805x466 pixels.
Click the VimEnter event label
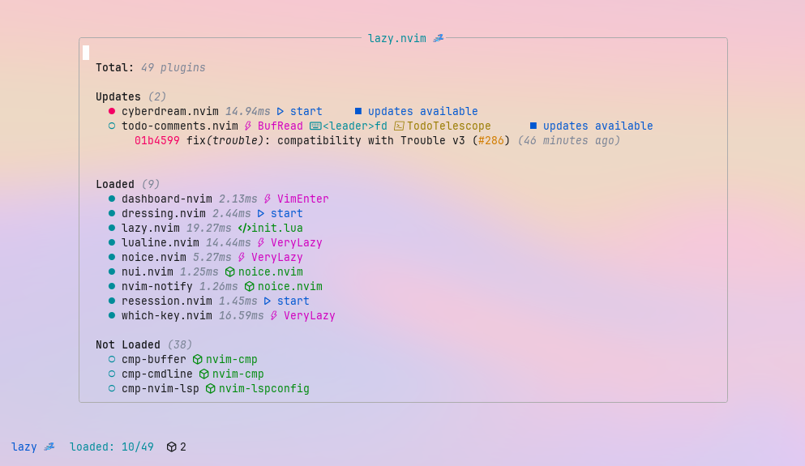pyautogui.click(x=303, y=199)
